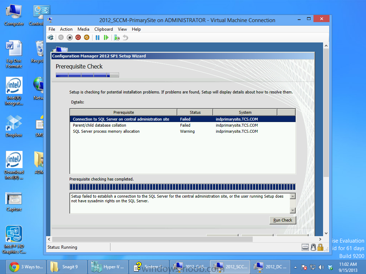Viewport: 366px width, 274px height.
Task: Click the wizard step progress indicator under Prerequisite Check
Action: (x=87, y=75)
